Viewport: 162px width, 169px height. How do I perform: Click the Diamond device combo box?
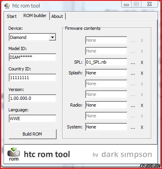(x=32, y=37)
